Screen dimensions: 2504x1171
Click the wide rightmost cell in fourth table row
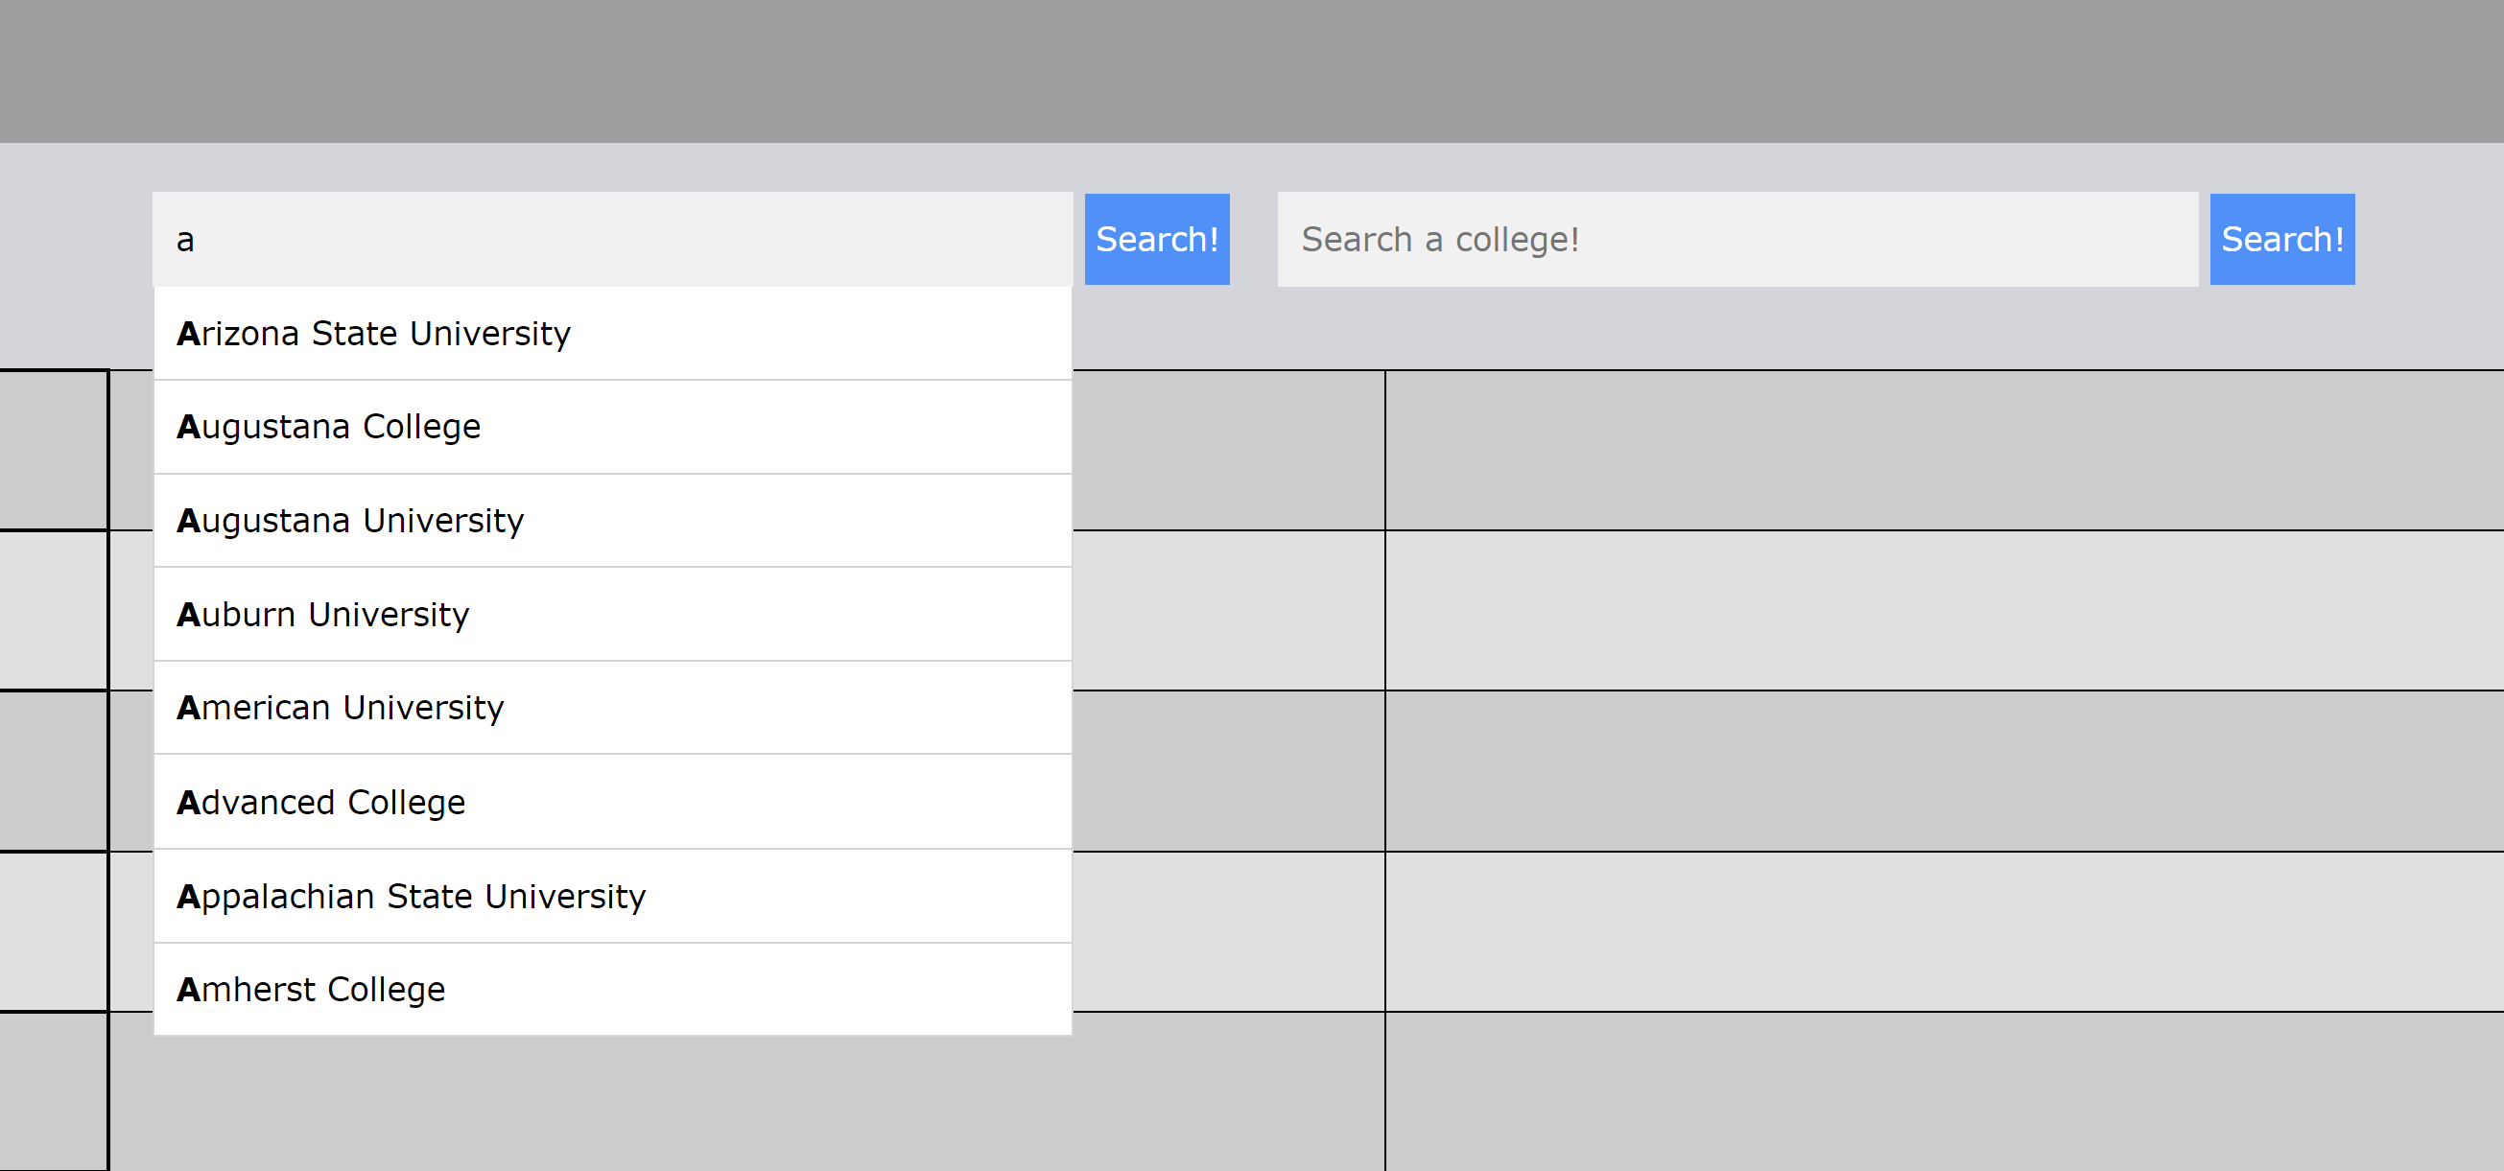point(1944,931)
